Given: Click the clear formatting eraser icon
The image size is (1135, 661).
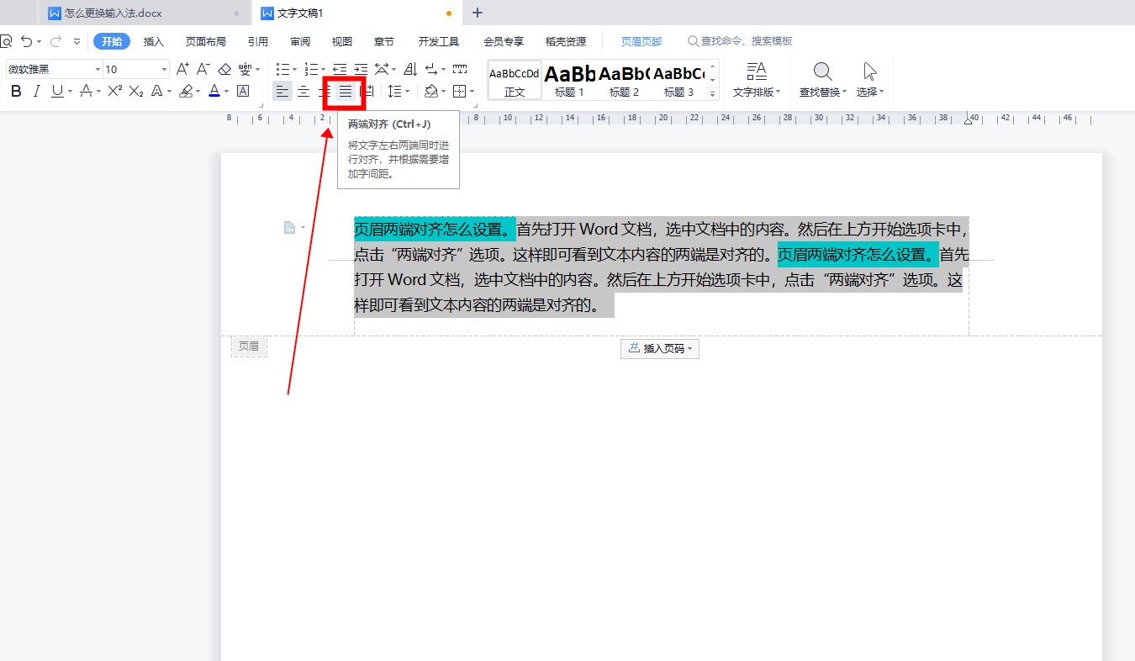Looking at the screenshot, I should click(224, 69).
